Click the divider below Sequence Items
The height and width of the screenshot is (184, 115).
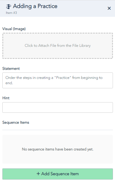tap(58, 130)
